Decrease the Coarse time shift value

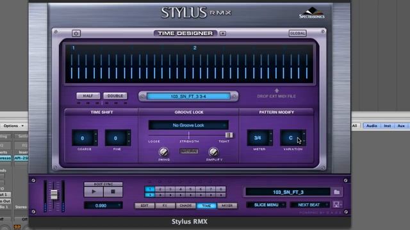(x=95, y=141)
